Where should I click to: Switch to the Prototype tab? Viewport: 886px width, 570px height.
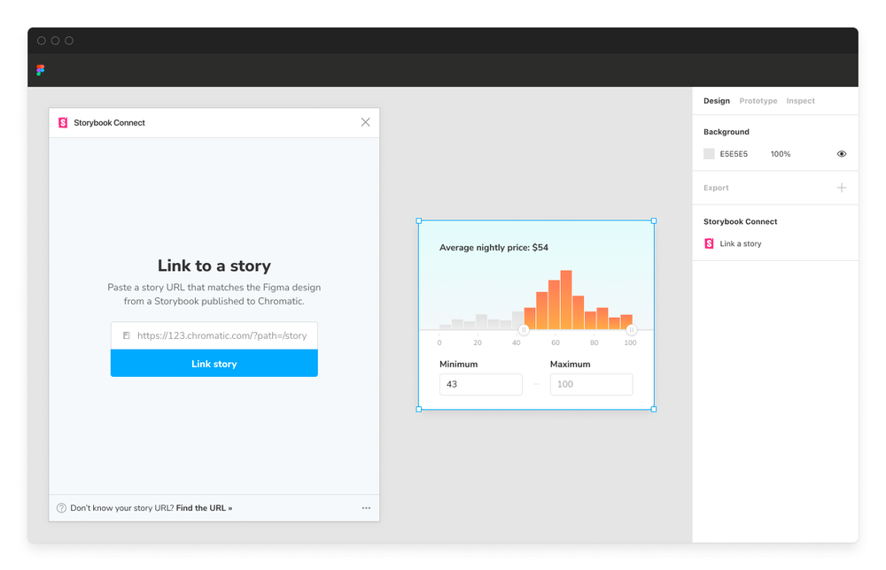[758, 100]
